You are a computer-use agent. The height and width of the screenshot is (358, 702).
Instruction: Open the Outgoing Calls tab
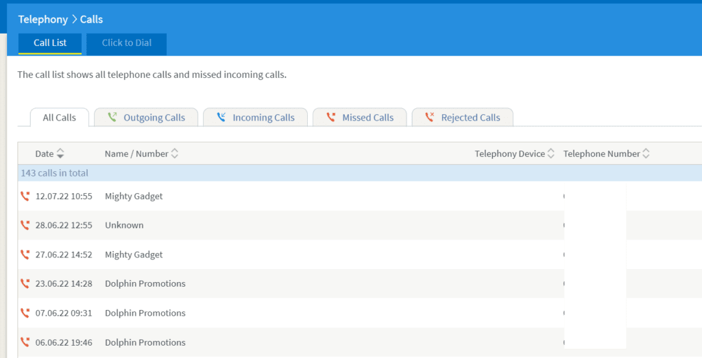pos(146,118)
